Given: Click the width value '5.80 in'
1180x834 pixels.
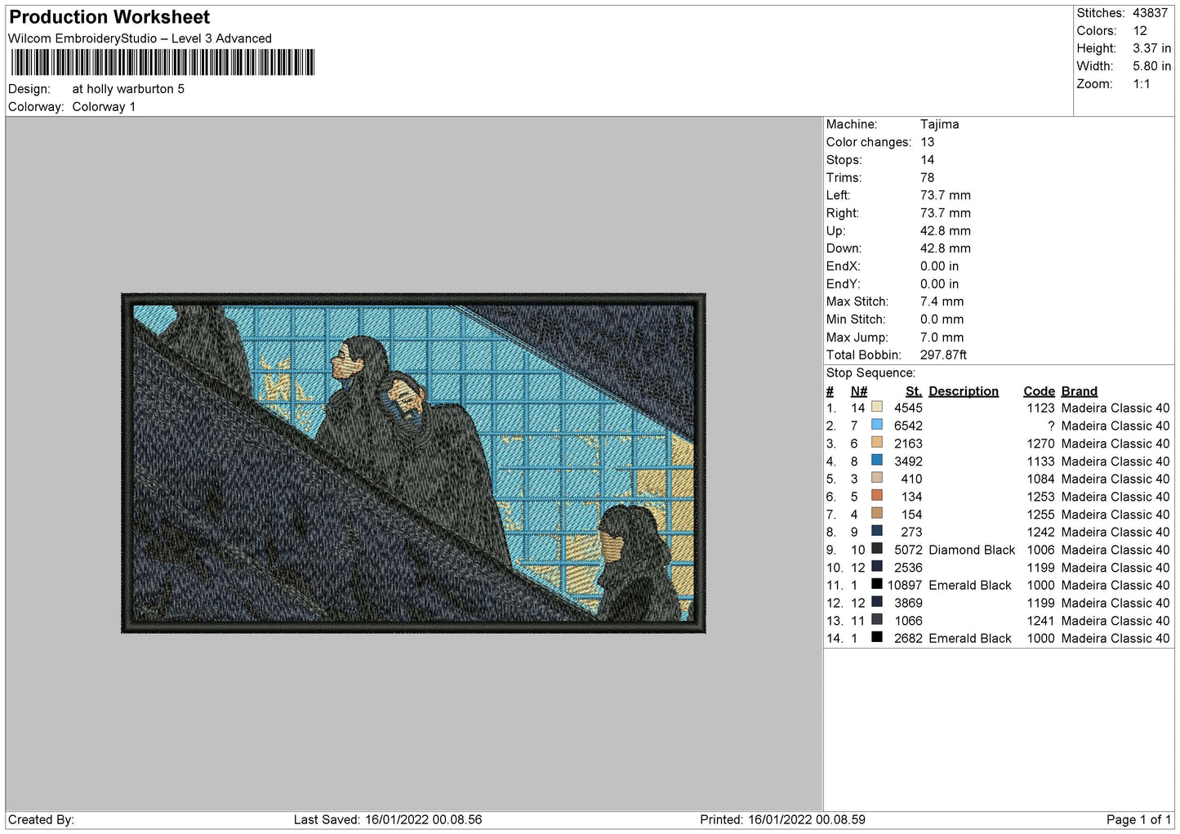Looking at the screenshot, I should pos(1151,66).
